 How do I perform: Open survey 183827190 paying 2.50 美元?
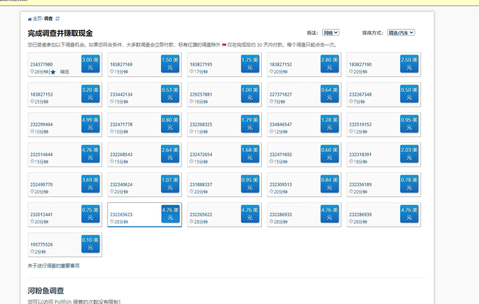tap(409, 64)
